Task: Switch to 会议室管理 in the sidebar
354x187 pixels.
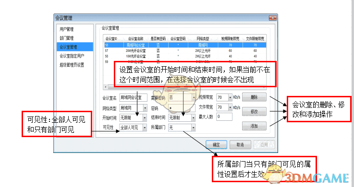Action: pyautogui.click(x=75, y=47)
